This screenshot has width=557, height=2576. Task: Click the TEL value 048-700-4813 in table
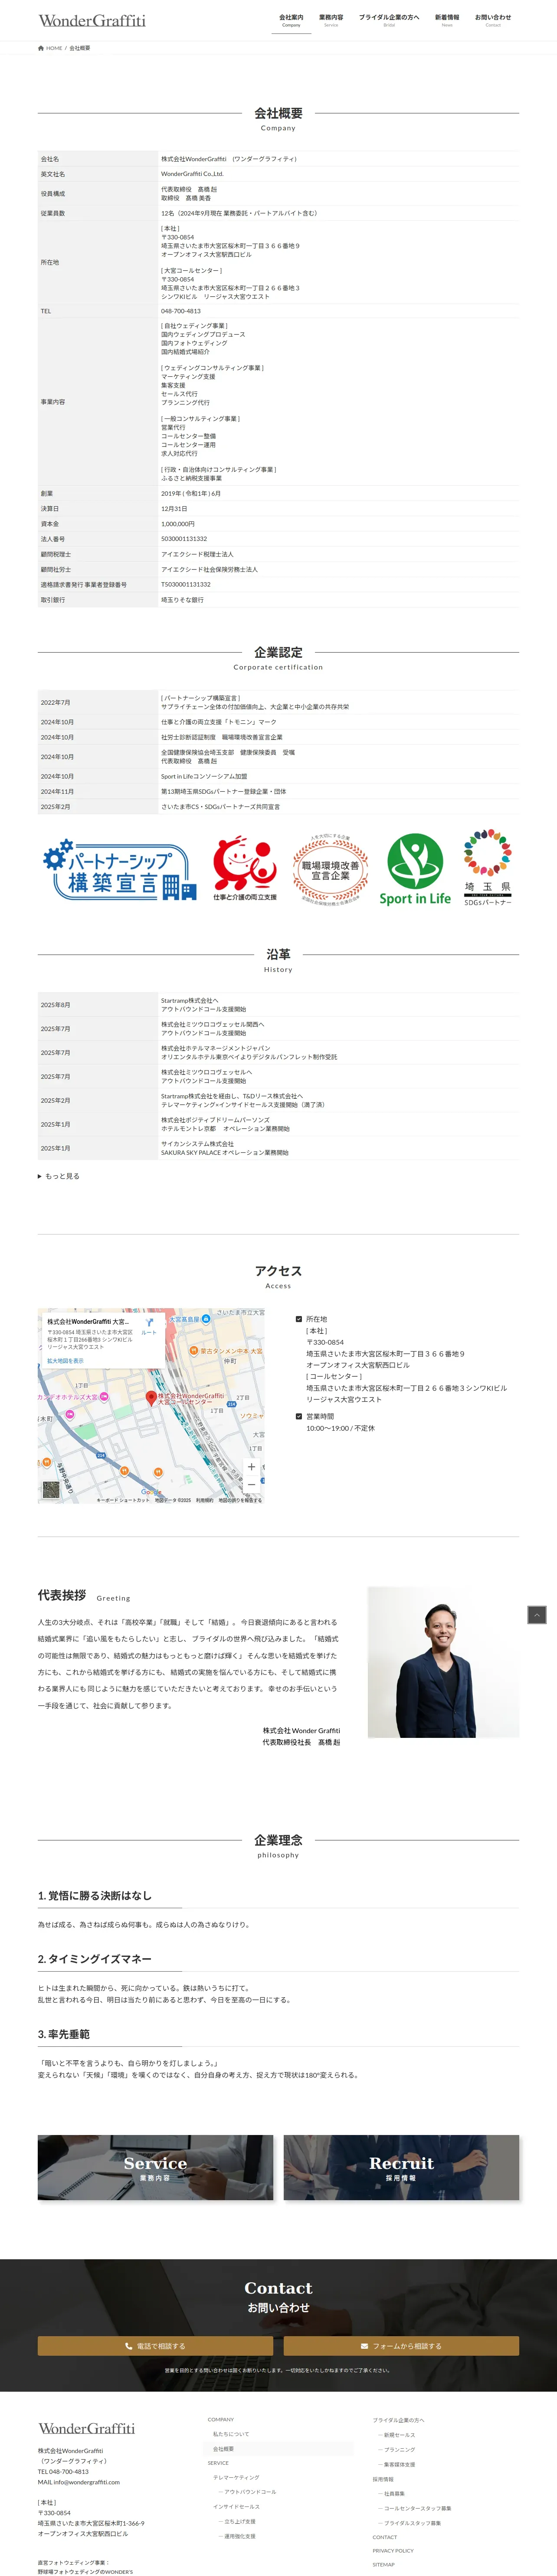180,311
